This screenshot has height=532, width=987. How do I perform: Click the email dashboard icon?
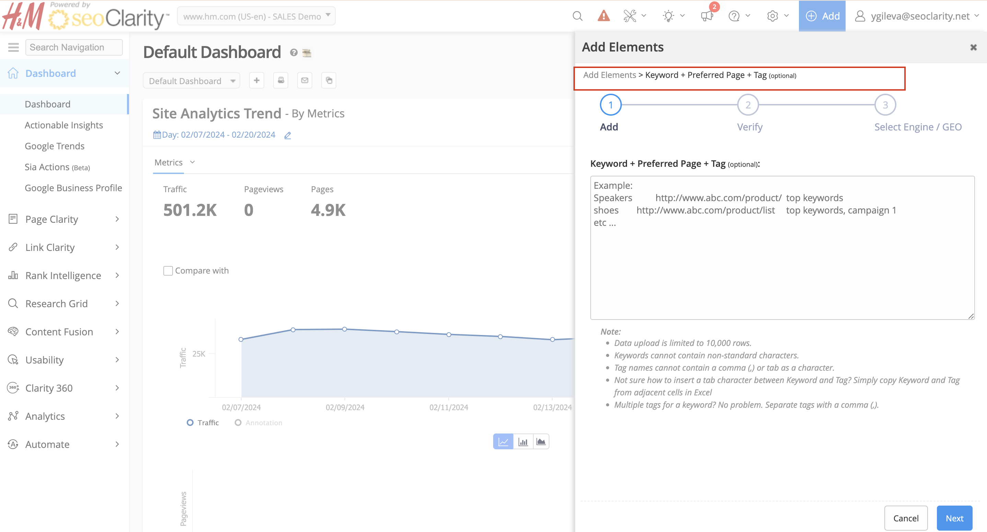305,81
